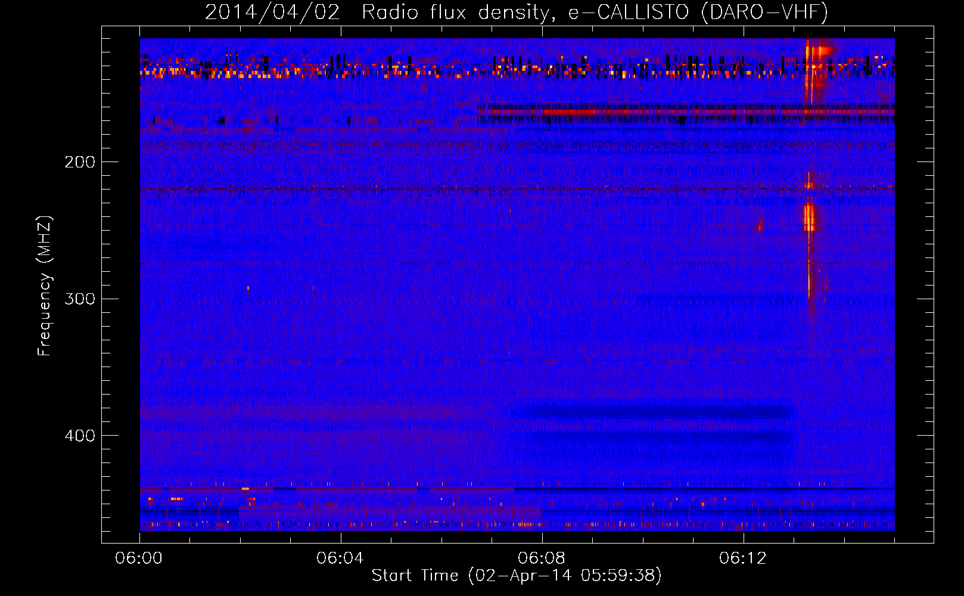Click the 06:04 time tick label
The height and width of the screenshot is (596, 964).
coord(340,558)
